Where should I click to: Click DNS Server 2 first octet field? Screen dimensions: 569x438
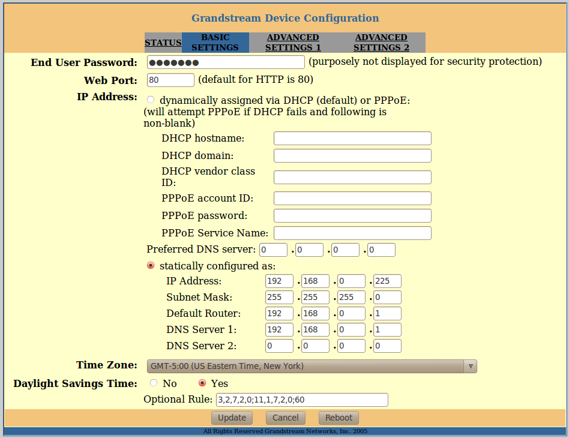point(279,346)
